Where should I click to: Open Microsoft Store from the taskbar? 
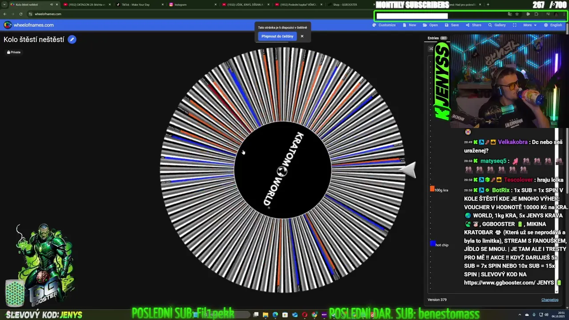285,315
